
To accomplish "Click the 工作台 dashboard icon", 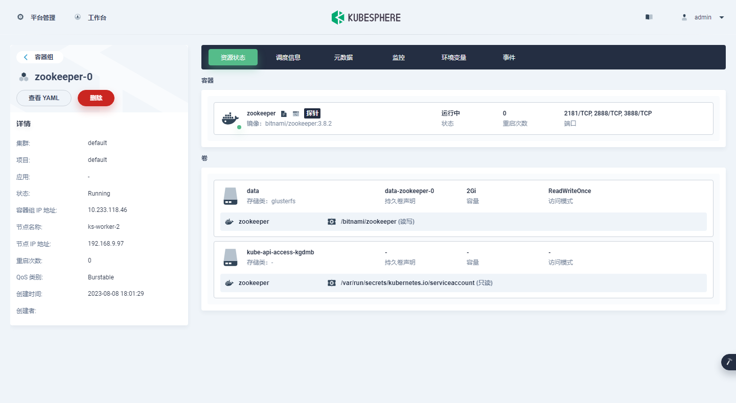I will pos(78,17).
